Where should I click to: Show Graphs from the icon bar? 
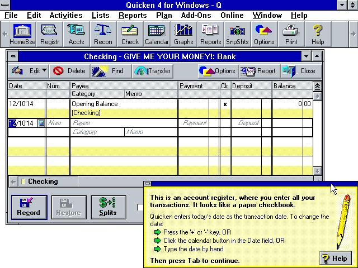pyautogui.click(x=183, y=35)
